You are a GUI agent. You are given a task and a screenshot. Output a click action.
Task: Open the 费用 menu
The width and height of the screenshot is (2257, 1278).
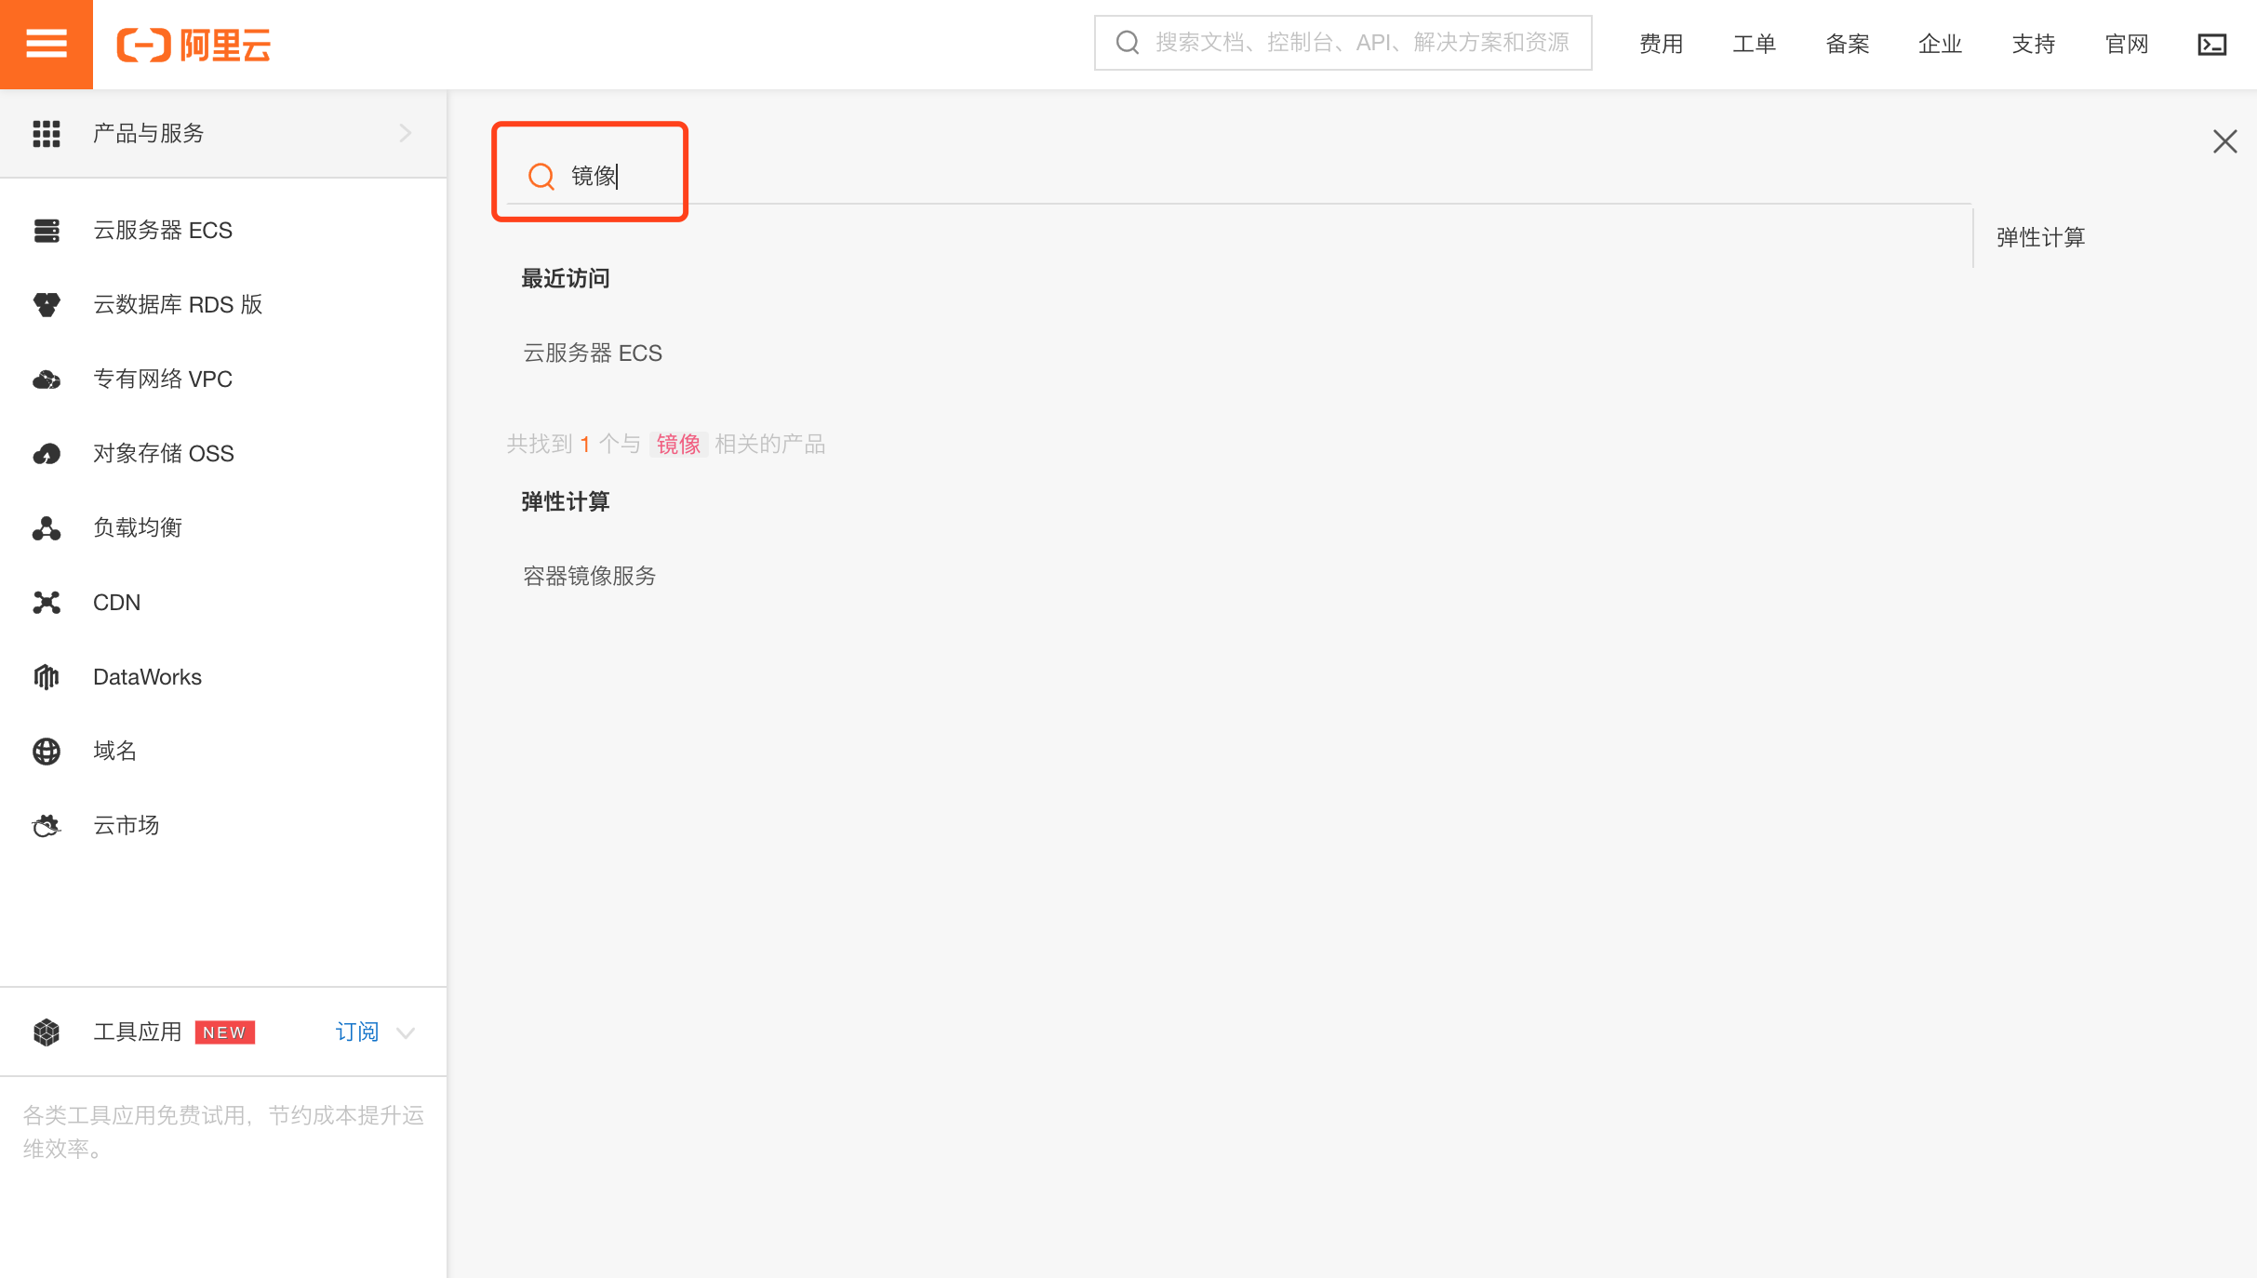tap(1661, 44)
